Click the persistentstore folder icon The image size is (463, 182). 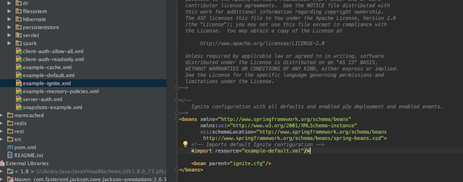coord(18,27)
